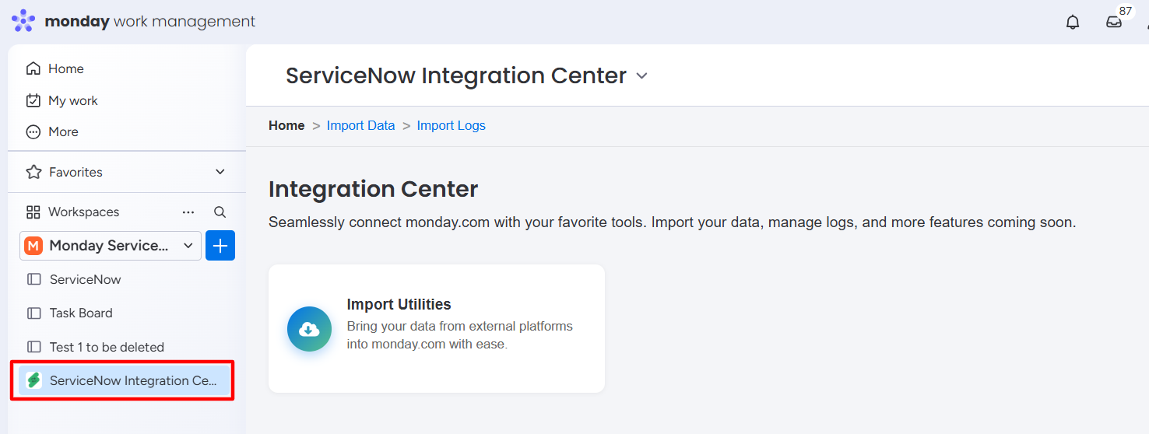
Task: Open the ServiceNow Integration Center title dropdown arrow
Action: tap(642, 76)
